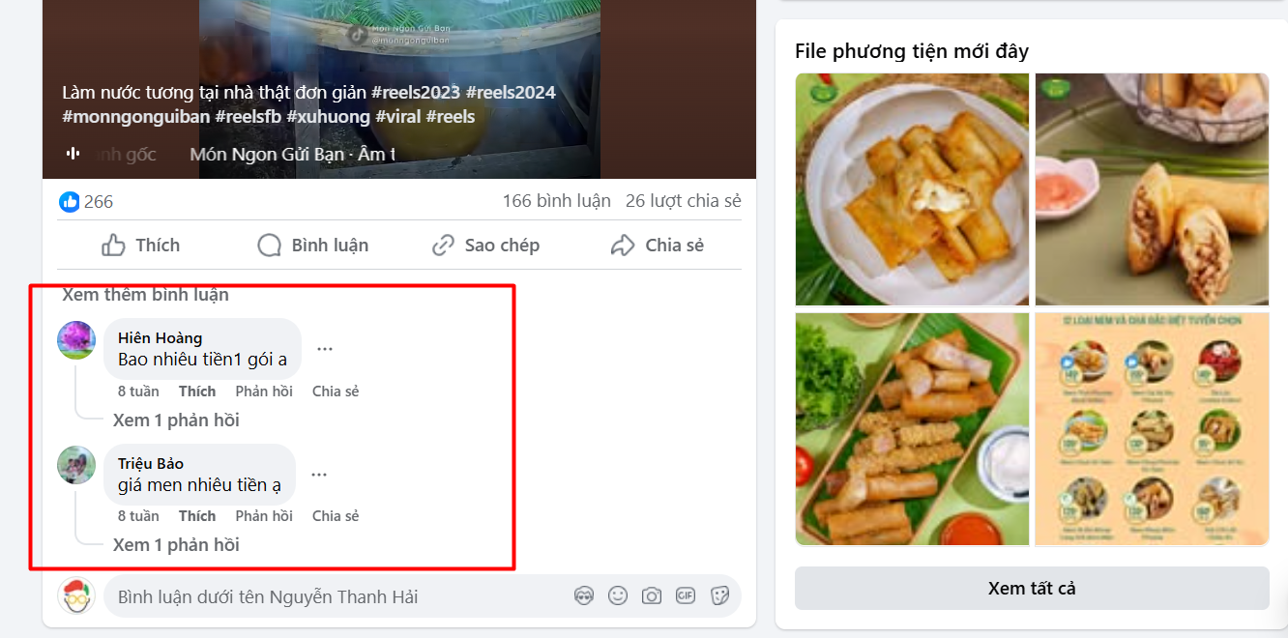The width and height of the screenshot is (1288, 638).
Task: Click the Bình luận speech bubble icon
Action: (x=269, y=246)
